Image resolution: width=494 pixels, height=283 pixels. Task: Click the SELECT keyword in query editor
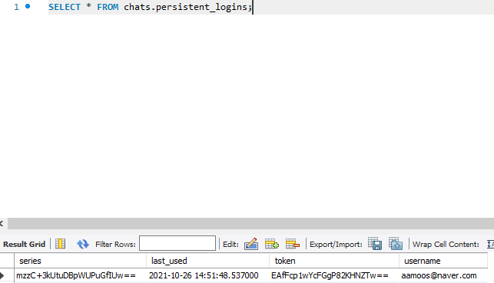click(65, 7)
